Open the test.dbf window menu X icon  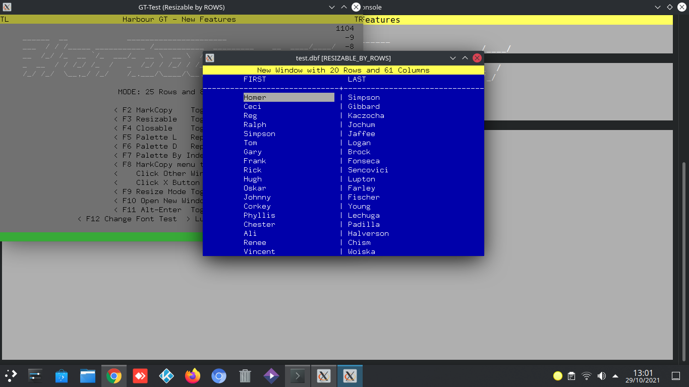pyautogui.click(x=210, y=58)
